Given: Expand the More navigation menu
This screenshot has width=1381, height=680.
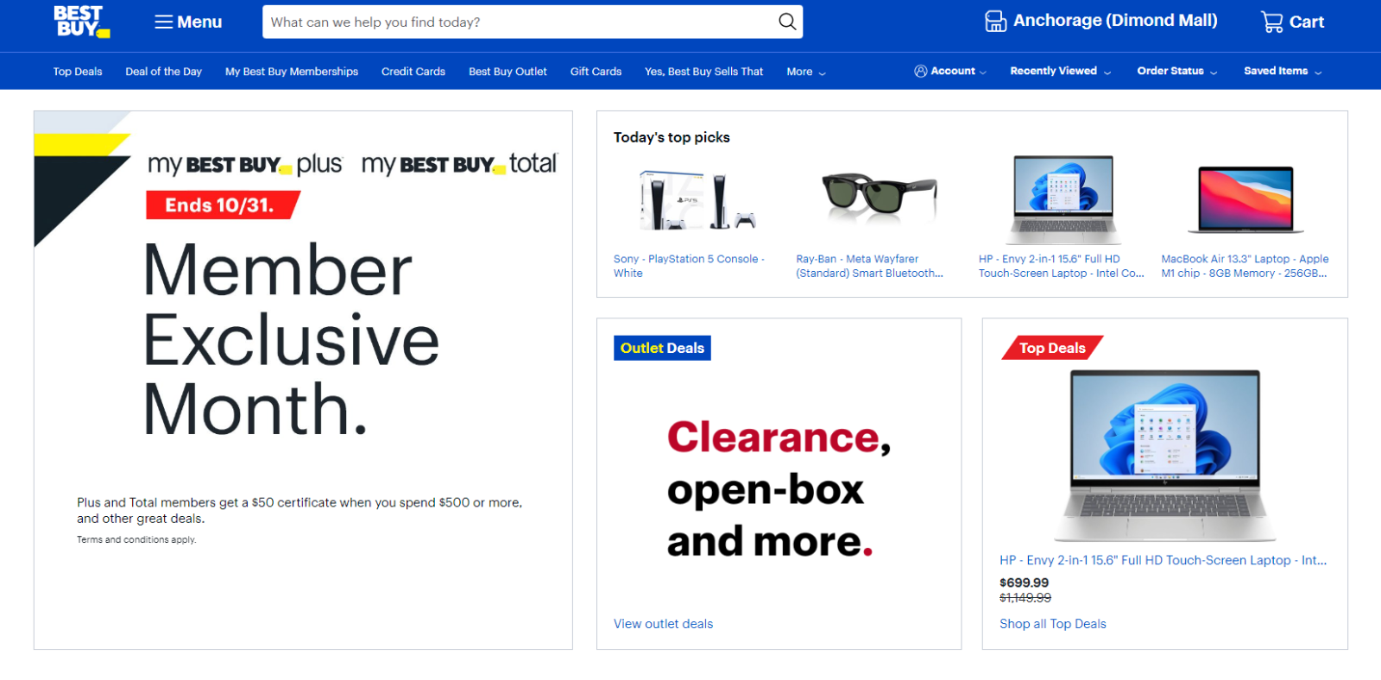Looking at the screenshot, I should (805, 72).
